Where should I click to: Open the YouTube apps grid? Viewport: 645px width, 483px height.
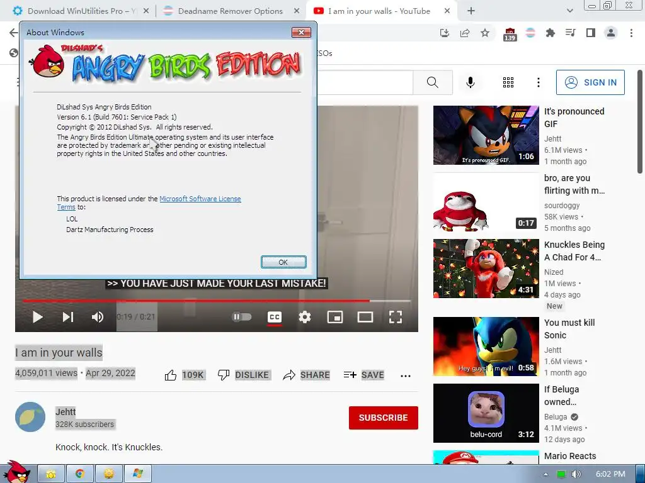click(508, 82)
